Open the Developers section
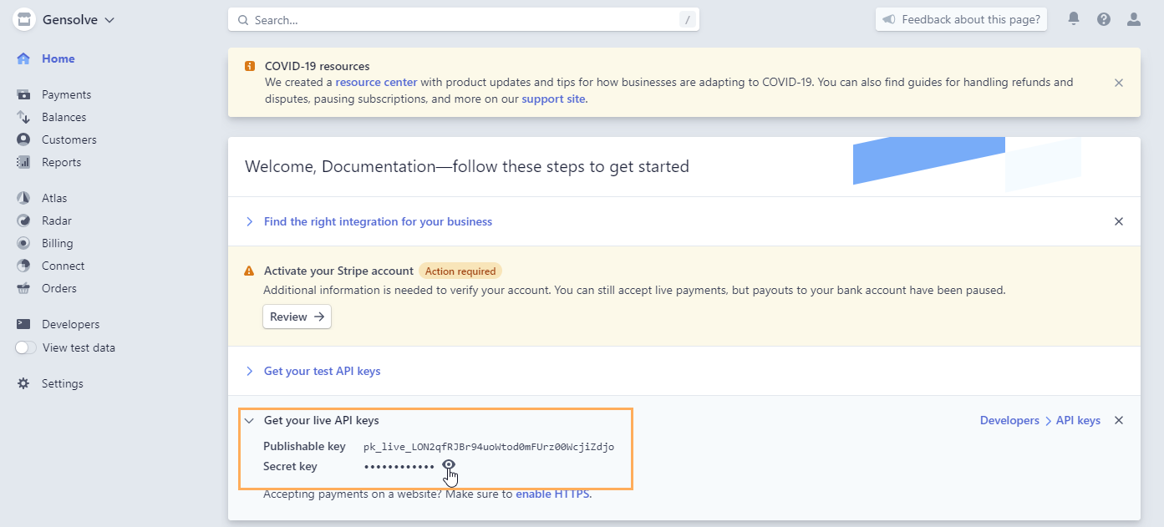Image resolution: width=1164 pixels, height=527 pixels. tap(70, 324)
